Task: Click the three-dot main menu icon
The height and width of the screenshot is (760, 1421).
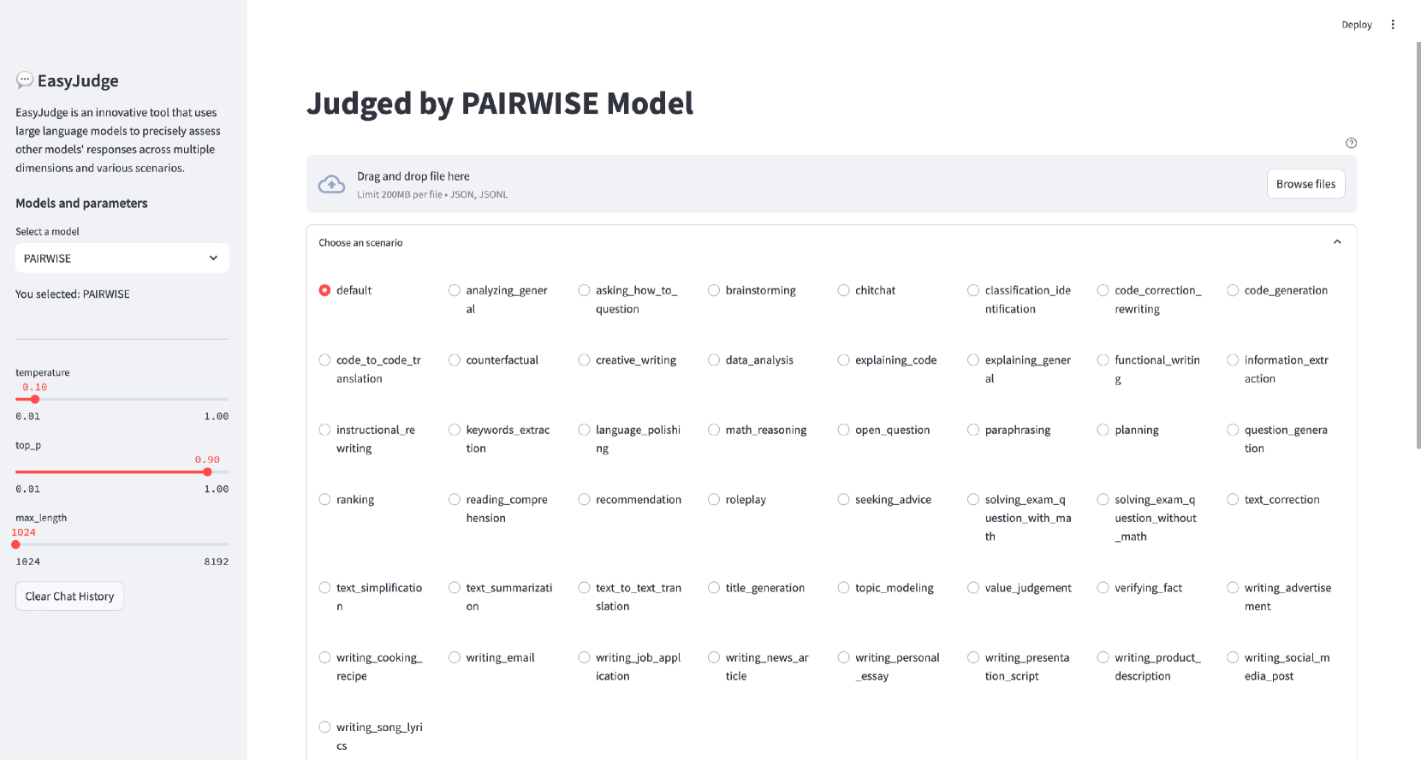Action: point(1393,25)
